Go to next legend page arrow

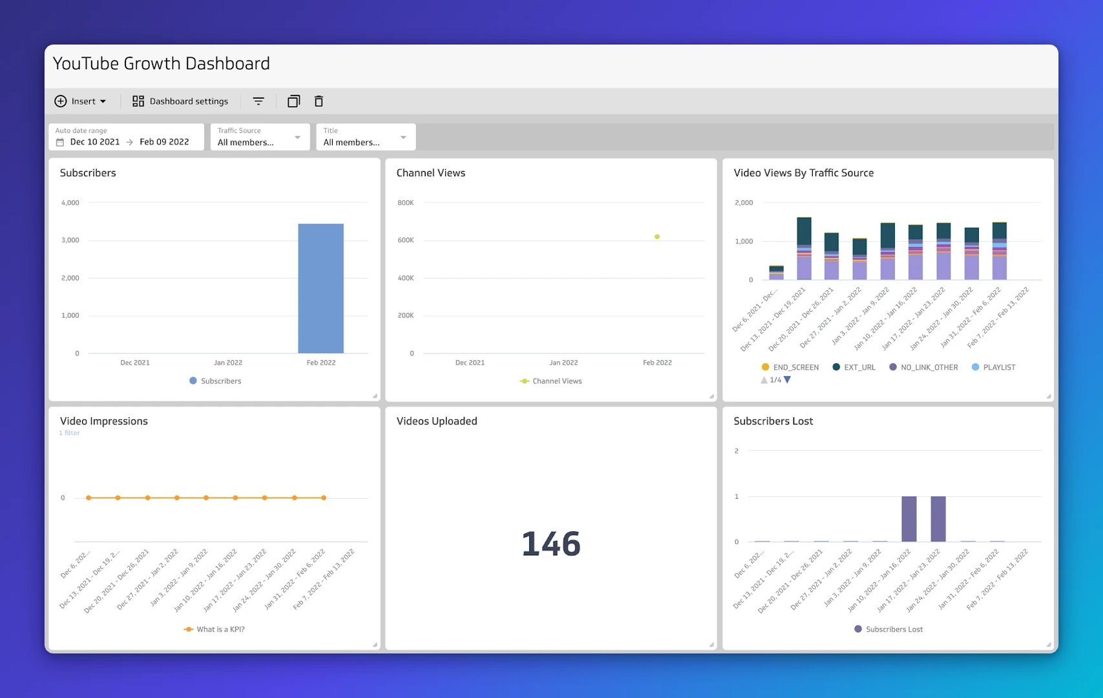pos(787,380)
